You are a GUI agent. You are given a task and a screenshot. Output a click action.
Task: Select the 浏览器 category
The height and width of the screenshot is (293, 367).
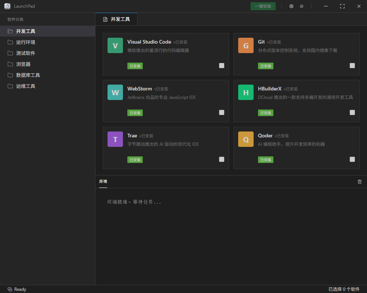coord(47,64)
